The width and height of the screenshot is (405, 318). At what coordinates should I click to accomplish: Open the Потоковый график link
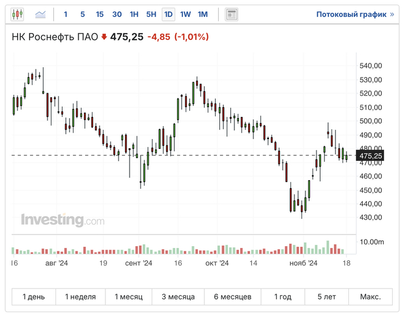[355, 14]
